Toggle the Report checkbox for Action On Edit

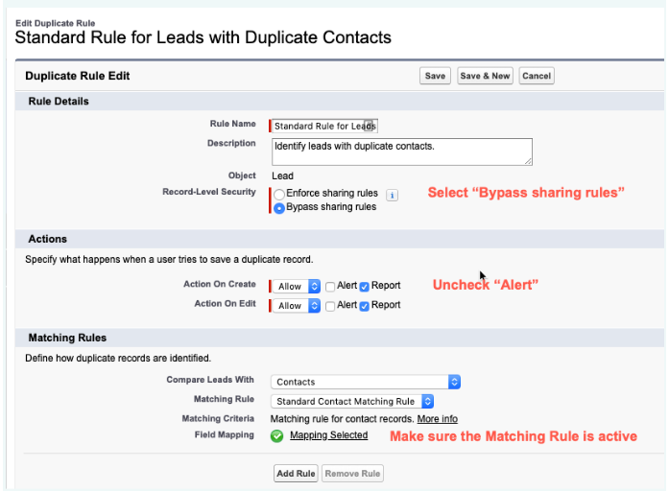364,306
